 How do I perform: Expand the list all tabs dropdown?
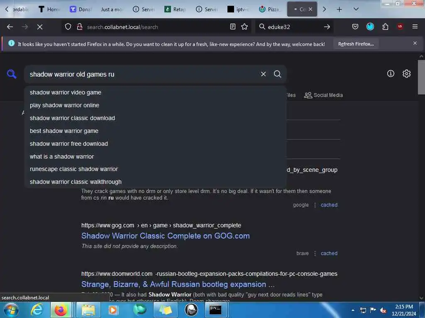click(356, 9)
